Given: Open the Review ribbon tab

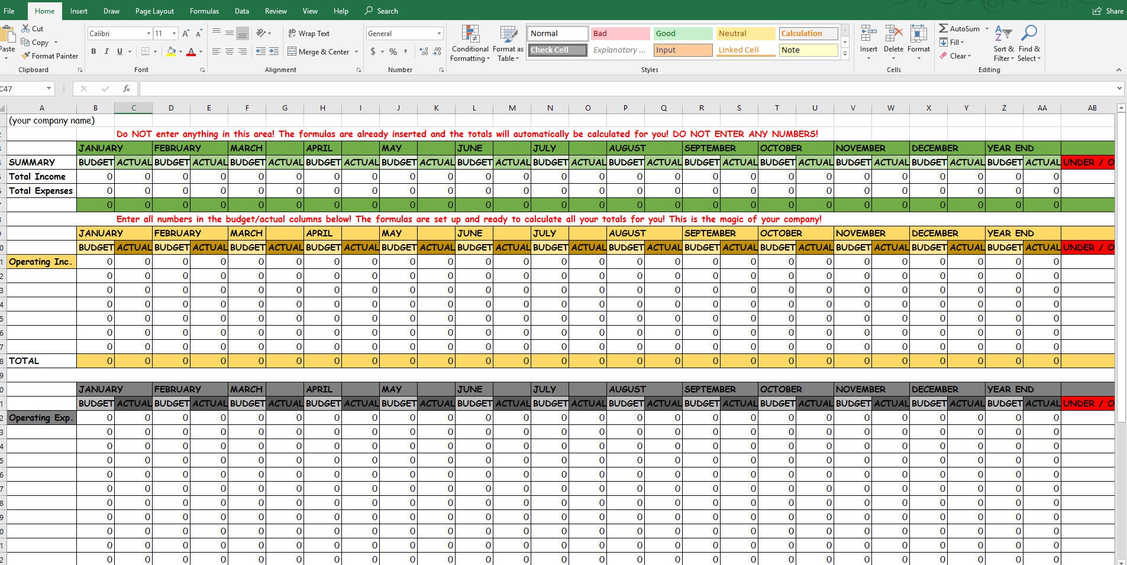Looking at the screenshot, I should coord(275,11).
